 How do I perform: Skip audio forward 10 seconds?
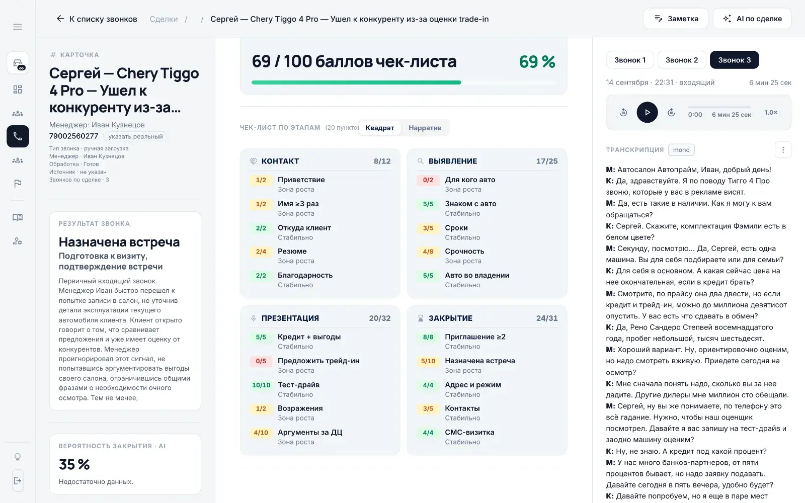(x=671, y=113)
